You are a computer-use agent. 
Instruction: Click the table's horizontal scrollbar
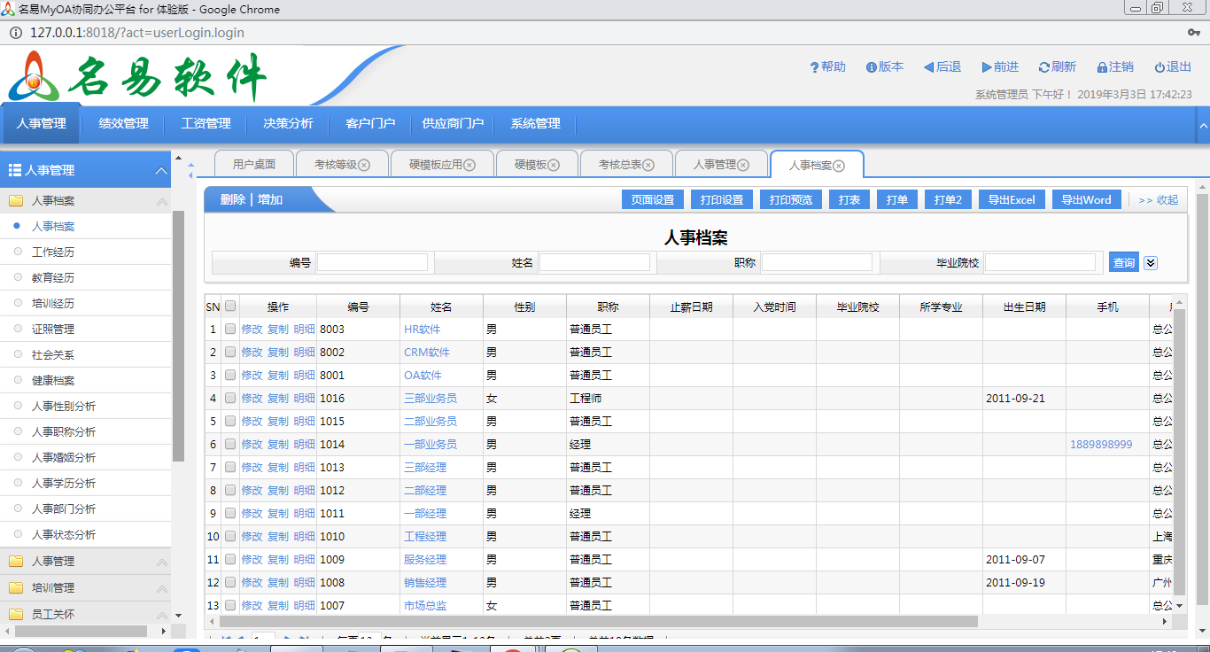[x=598, y=622]
